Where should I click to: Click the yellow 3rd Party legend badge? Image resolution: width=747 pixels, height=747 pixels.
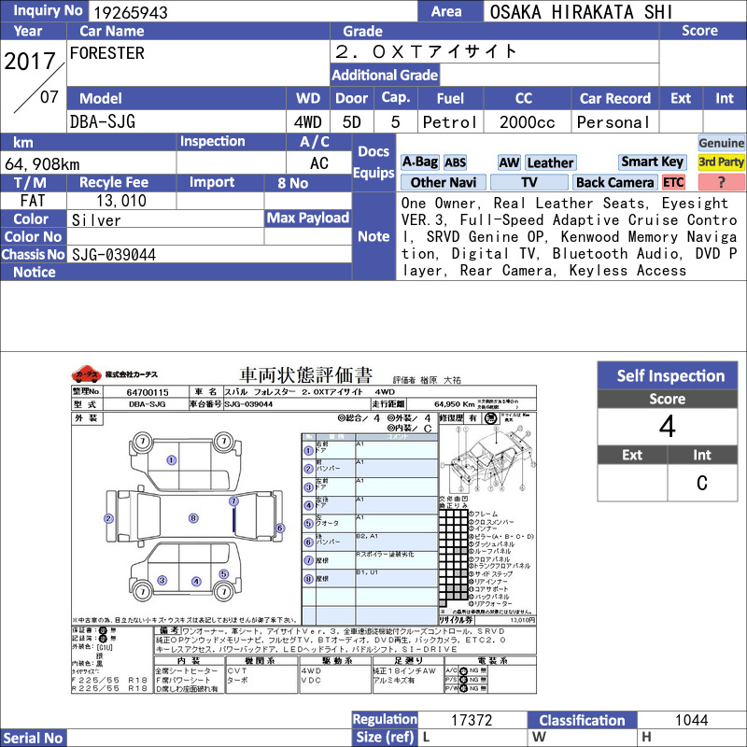(x=721, y=162)
